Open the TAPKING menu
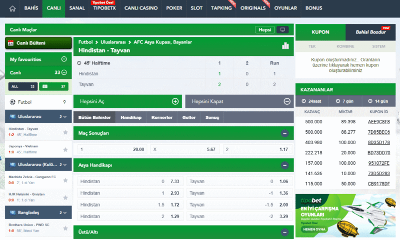 point(221,8)
